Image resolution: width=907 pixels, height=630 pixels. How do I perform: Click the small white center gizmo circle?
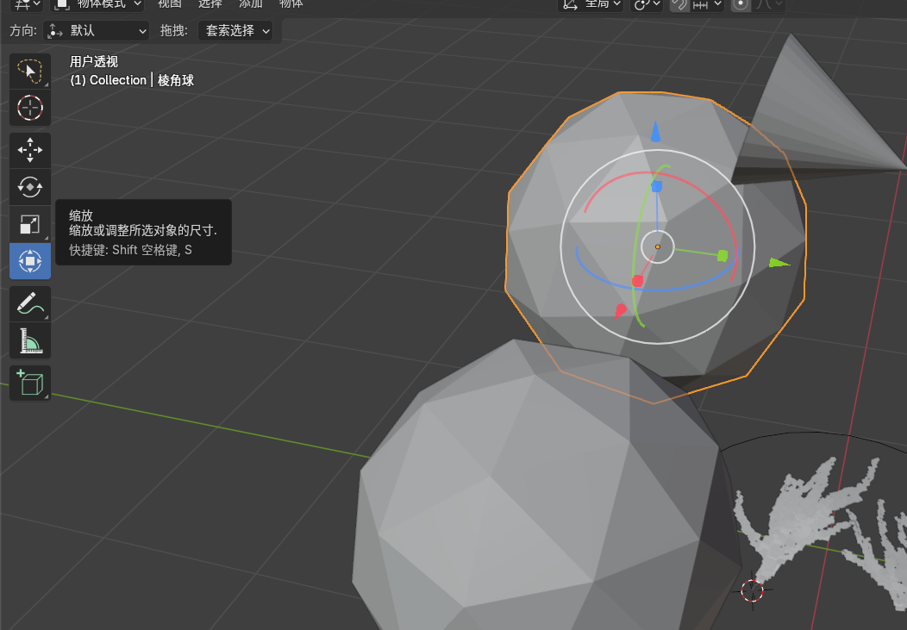pos(658,246)
